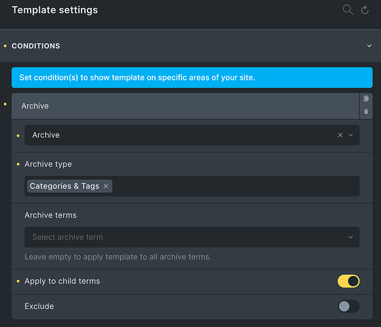Duplicate the Archive condition
Screen dimensions: 381x327
[366, 99]
